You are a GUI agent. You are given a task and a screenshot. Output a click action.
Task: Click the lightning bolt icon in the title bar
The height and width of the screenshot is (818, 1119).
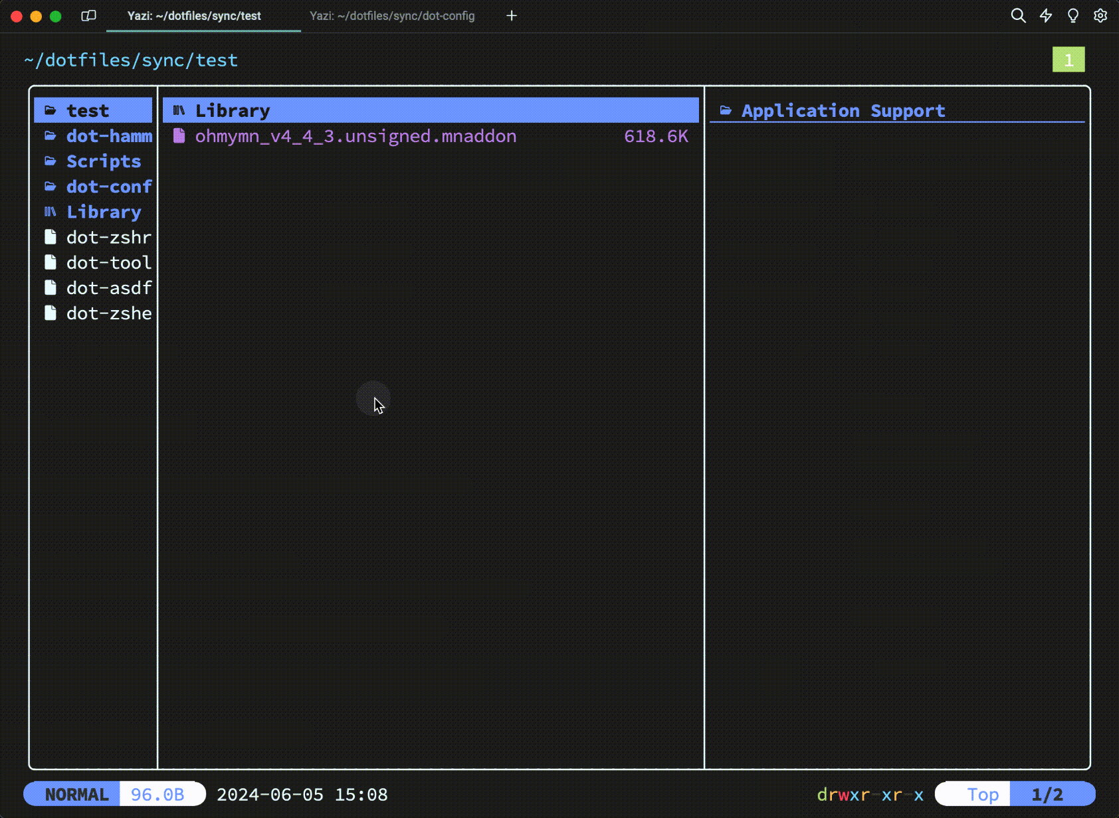pyautogui.click(x=1045, y=15)
